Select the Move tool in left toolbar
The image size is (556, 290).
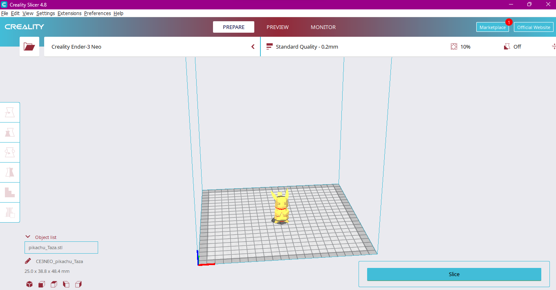click(x=10, y=112)
